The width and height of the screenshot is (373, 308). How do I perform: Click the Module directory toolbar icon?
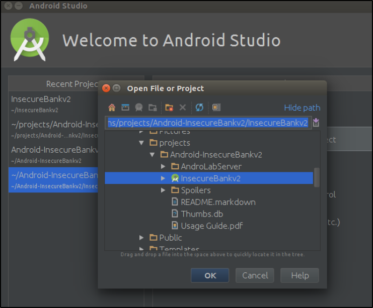point(153,108)
